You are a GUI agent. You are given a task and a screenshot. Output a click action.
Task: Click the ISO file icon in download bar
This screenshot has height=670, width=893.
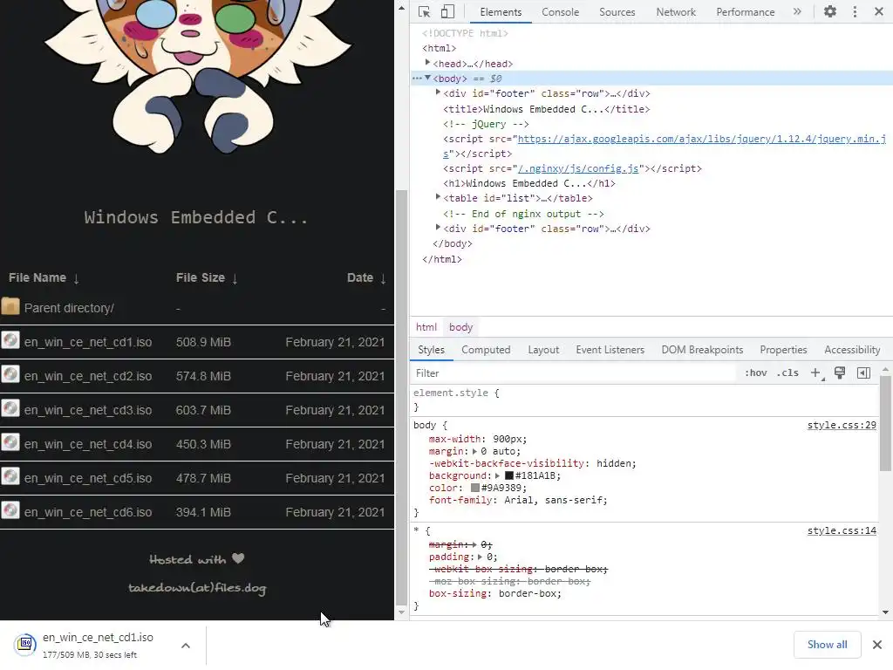pos(25,645)
